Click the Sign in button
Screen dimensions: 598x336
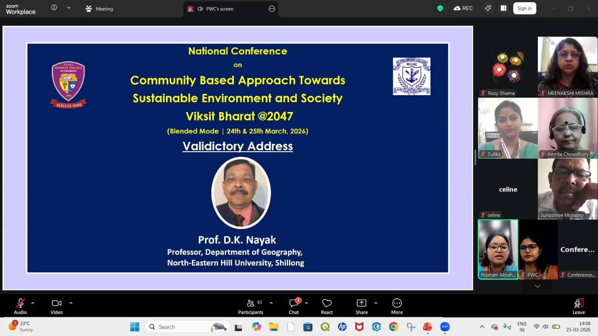(x=524, y=8)
